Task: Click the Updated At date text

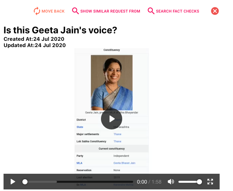Action: [35, 45]
